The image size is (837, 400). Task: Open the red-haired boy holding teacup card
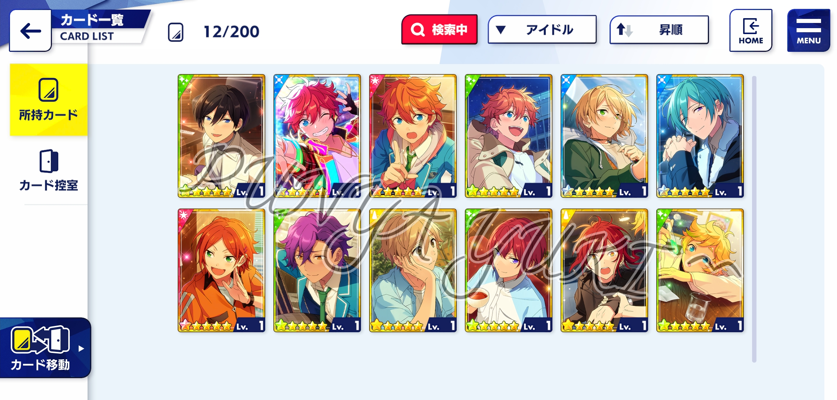tap(509, 270)
